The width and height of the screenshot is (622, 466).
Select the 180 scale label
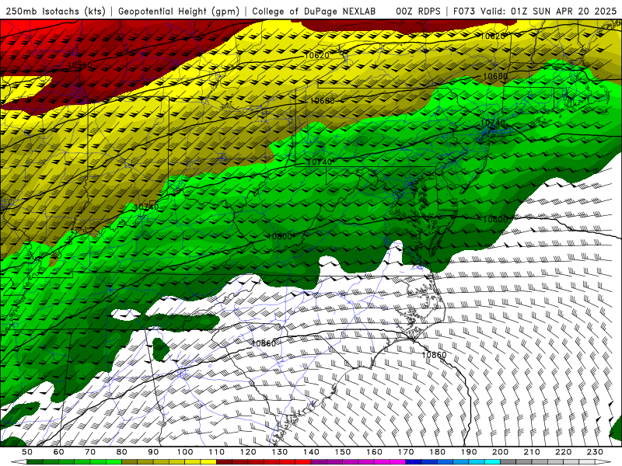point(437,452)
